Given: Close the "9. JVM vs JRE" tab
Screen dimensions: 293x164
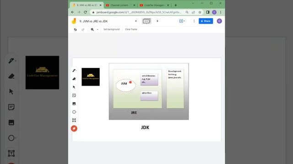Looking at the screenshot, I should point(100,5).
